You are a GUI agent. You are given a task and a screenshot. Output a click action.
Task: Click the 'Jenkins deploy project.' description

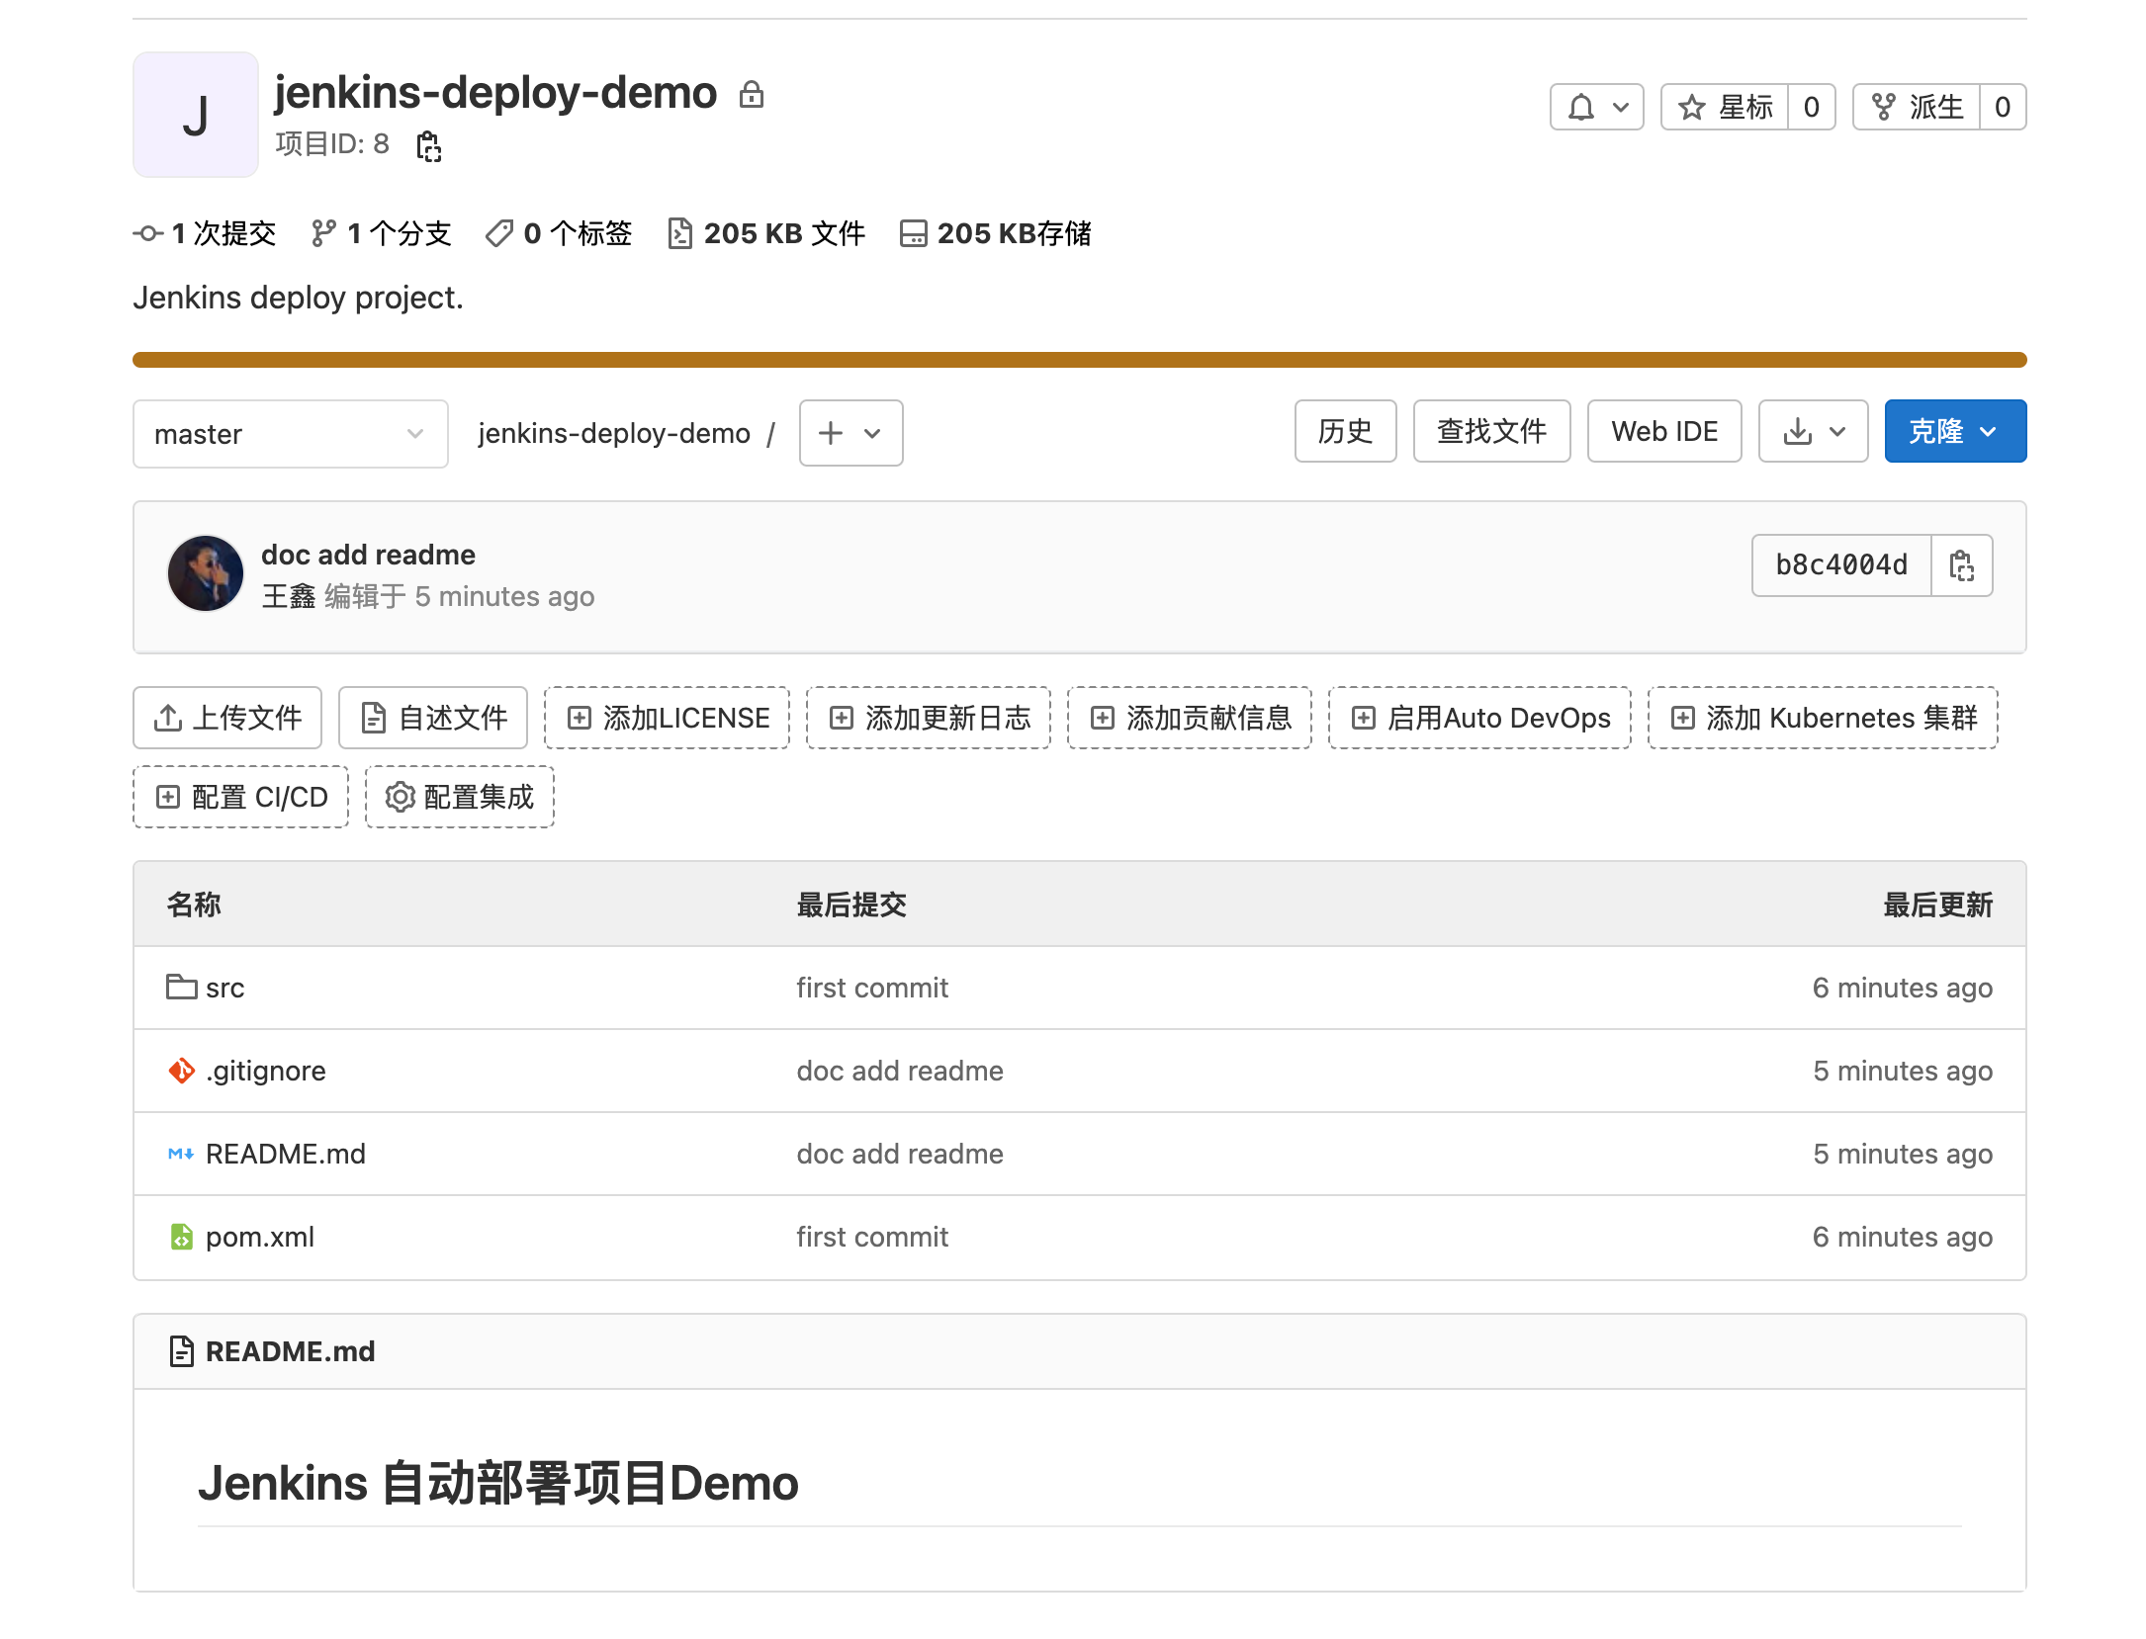coord(298,298)
